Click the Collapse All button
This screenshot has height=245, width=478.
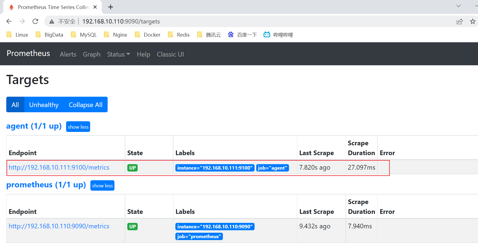[x=85, y=105]
